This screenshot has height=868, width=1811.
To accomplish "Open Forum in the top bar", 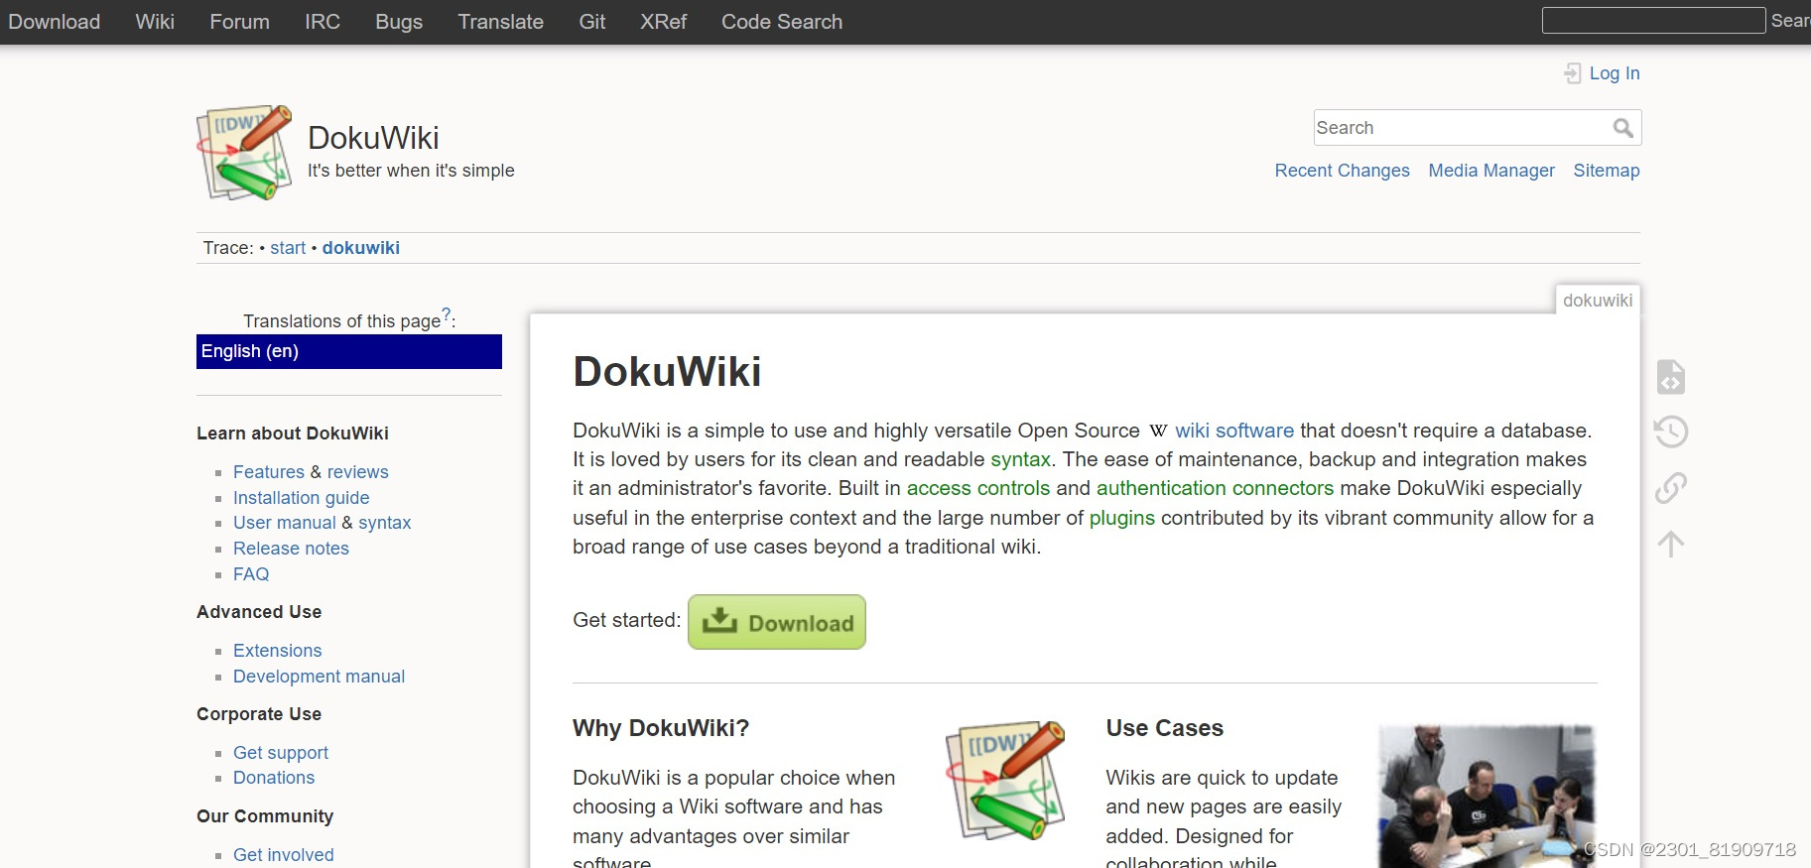I will [239, 22].
